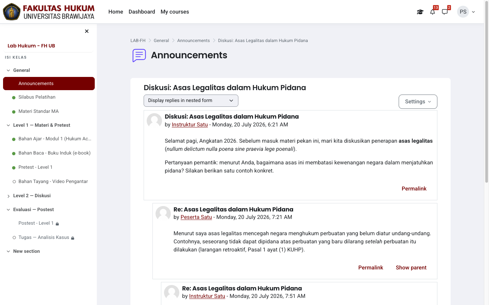Image resolution: width=489 pixels, height=305 pixels.
Task: Open the user menu dropdown arrow
Action: pyautogui.click(x=473, y=12)
